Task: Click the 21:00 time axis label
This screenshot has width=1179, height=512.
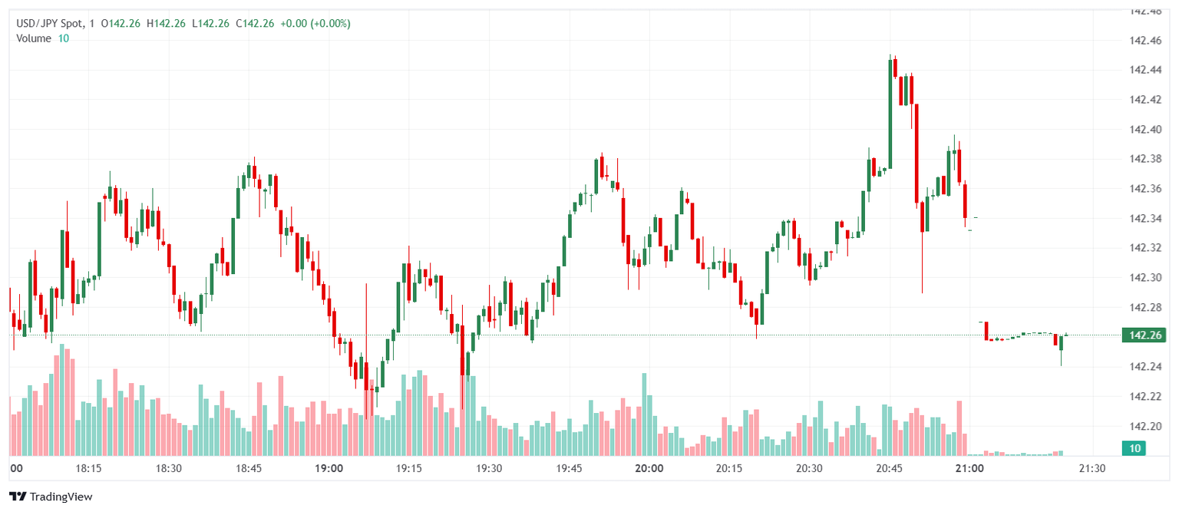Action: (x=969, y=468)
